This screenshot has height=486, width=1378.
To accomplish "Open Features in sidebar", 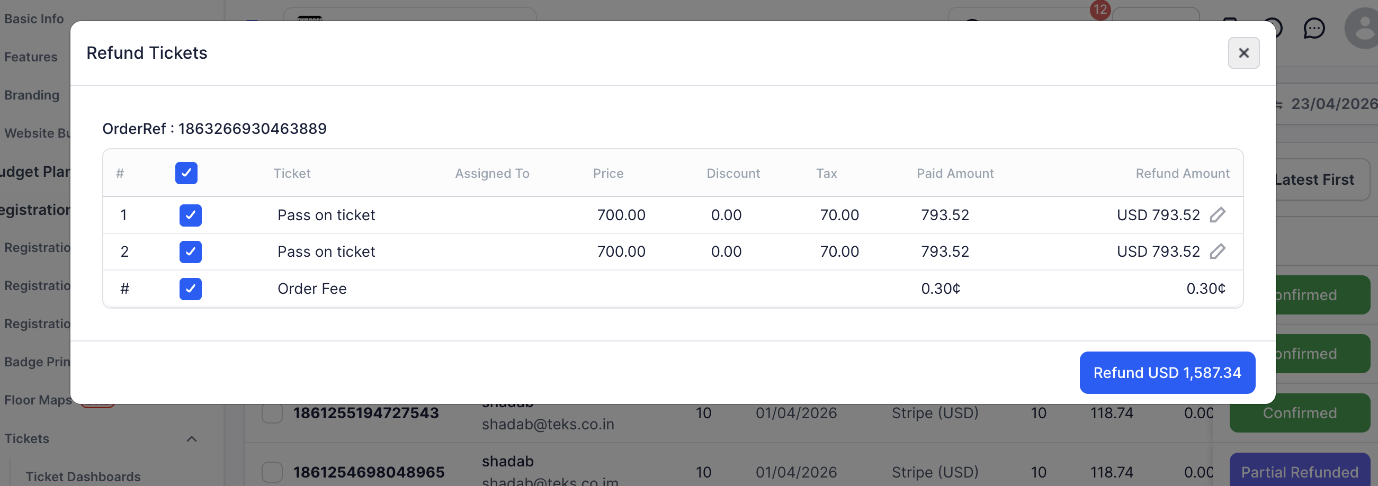I will pyautogui.click(x=31, y=57).
